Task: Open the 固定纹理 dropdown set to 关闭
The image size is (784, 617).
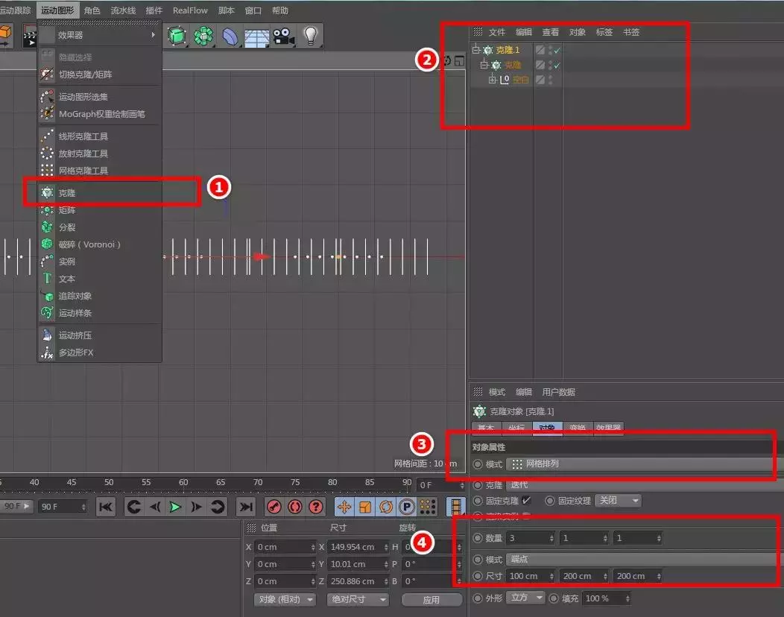Action: pos(618,501)
